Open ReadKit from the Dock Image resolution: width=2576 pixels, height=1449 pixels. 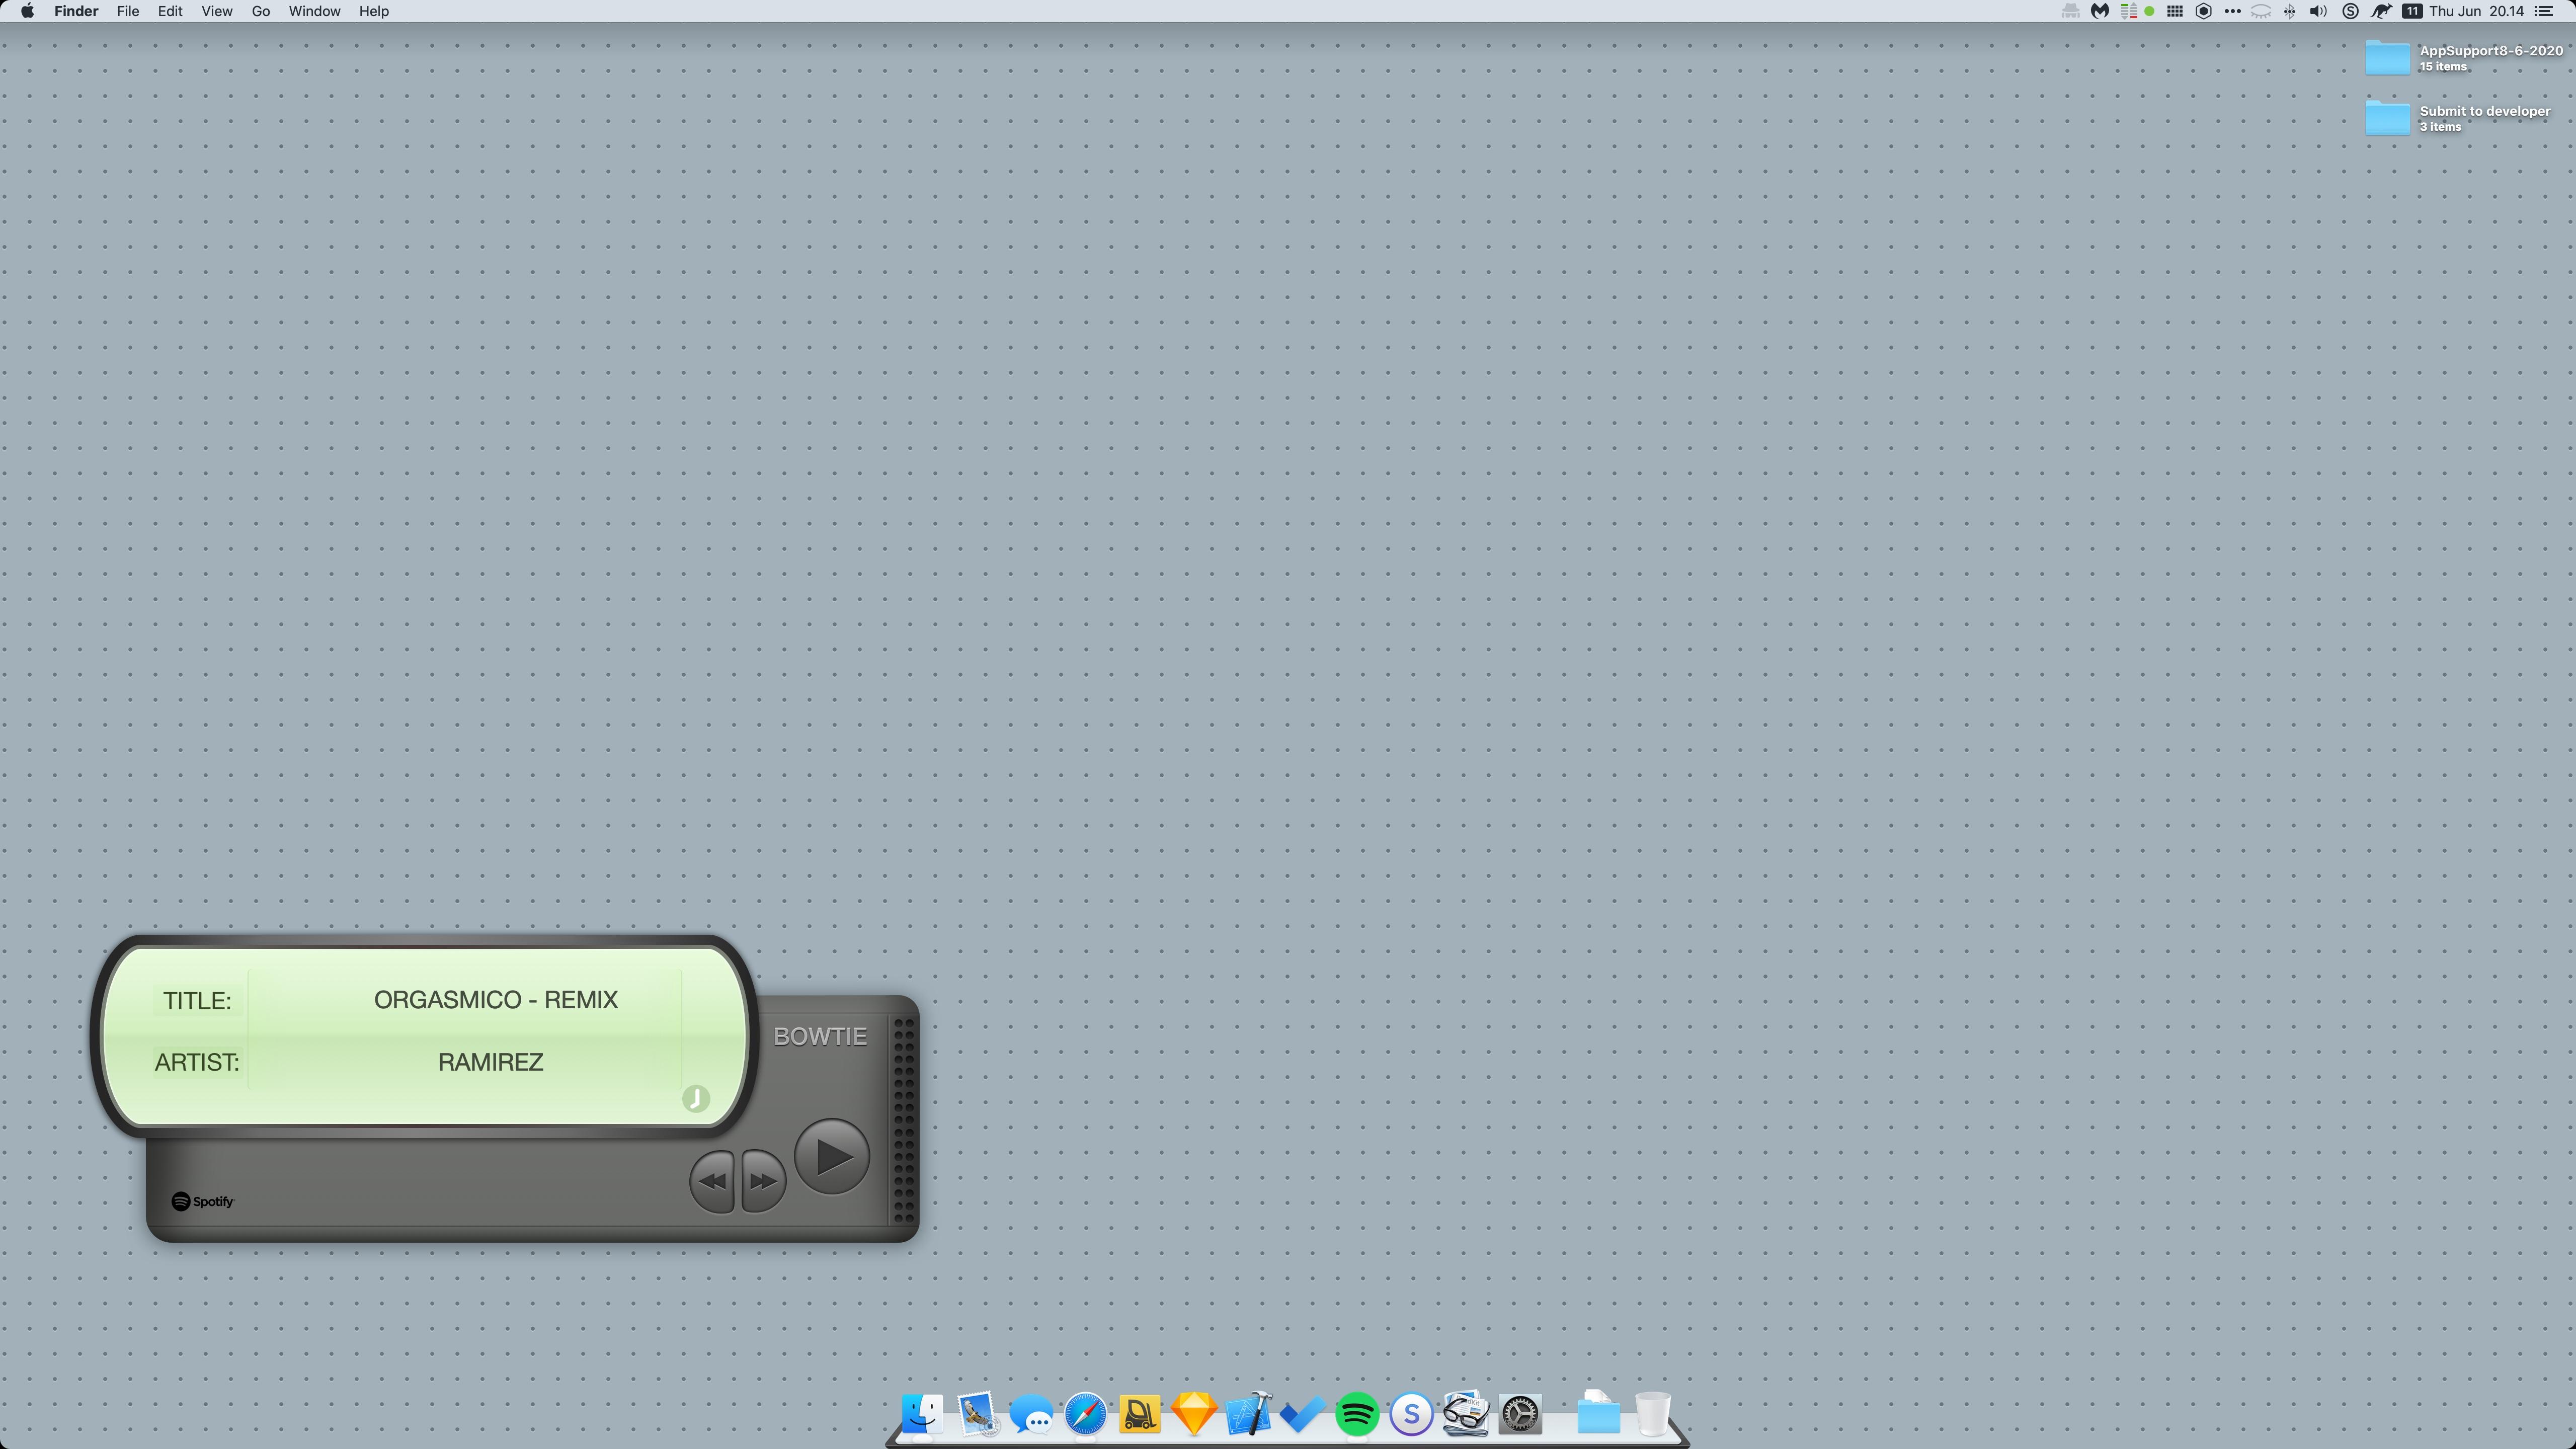(1465, 1415)
